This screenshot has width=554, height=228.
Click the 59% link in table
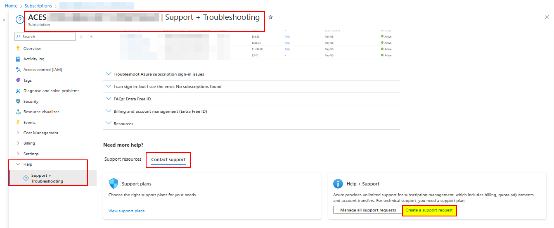[287, 49]
